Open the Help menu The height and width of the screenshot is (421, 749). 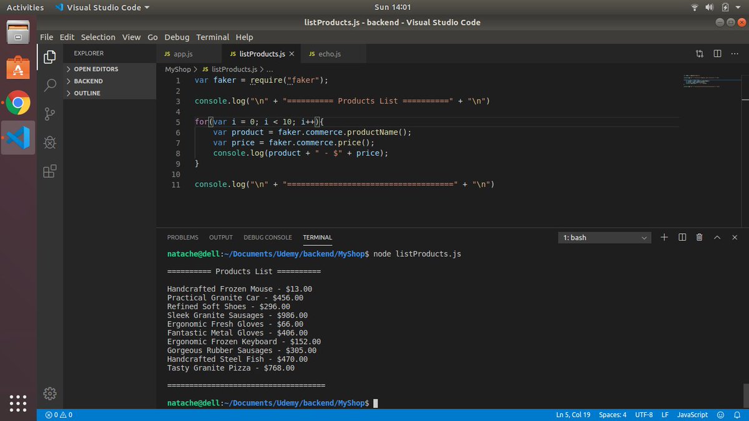[244, 37]
